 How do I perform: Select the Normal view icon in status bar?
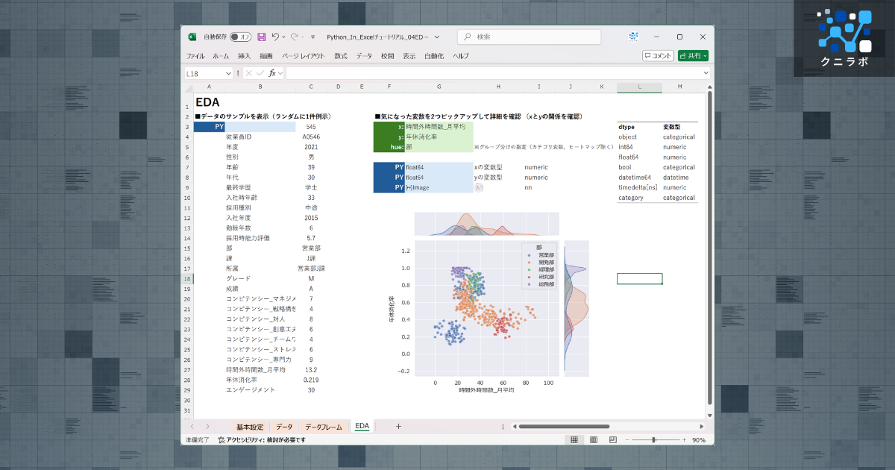[574, 439]
